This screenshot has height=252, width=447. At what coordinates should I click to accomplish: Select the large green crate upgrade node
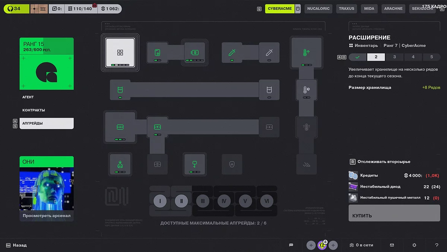point(120,127)
